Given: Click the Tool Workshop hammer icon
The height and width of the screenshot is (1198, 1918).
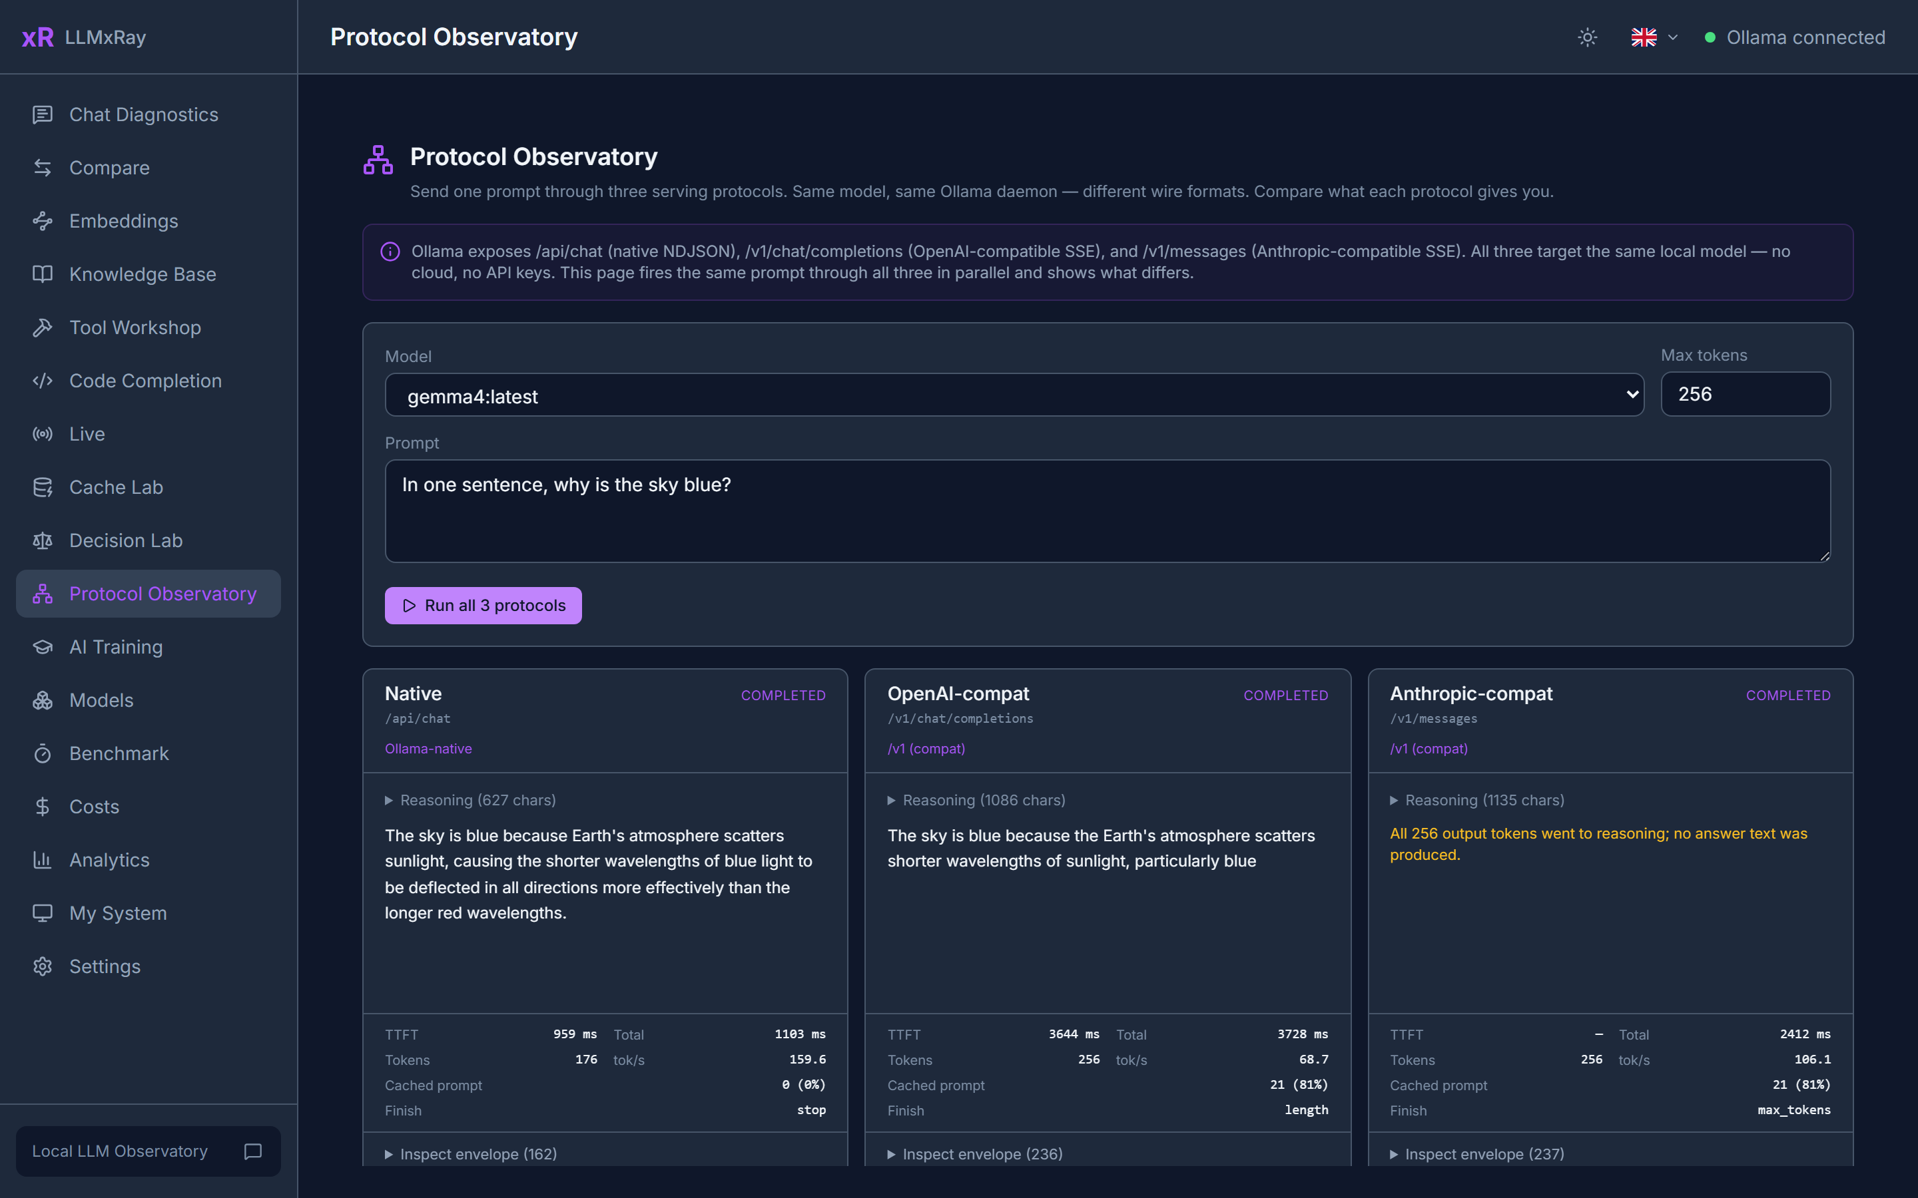Looking at the screenshot, I should (43, 327).
